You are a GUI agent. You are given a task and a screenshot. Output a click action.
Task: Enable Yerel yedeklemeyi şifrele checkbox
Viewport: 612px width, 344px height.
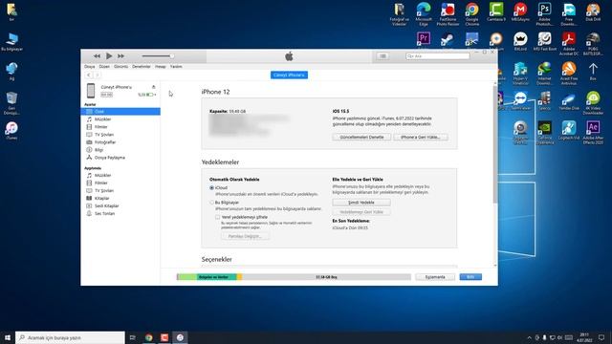tap(217, 217)
